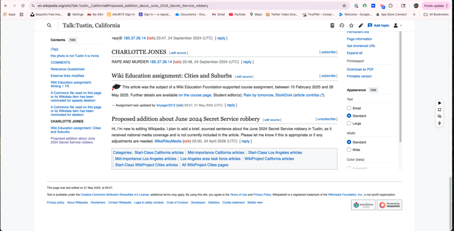Open Printable version link

pyautogui.click(x=359, y=76)
